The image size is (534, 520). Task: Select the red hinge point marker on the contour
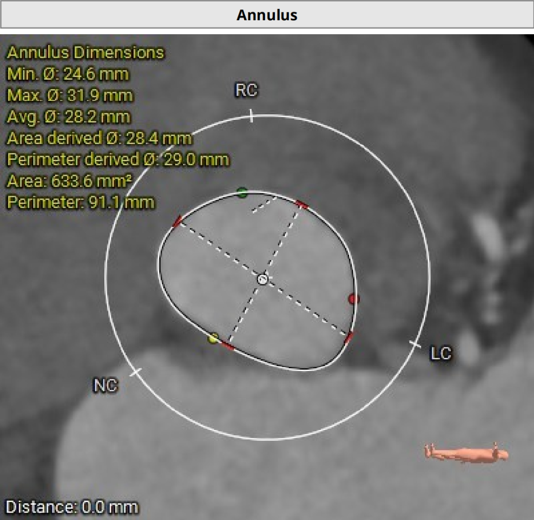tap(353, 299)
